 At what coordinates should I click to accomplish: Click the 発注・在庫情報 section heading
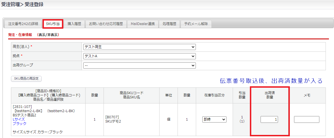click(20, 35)
